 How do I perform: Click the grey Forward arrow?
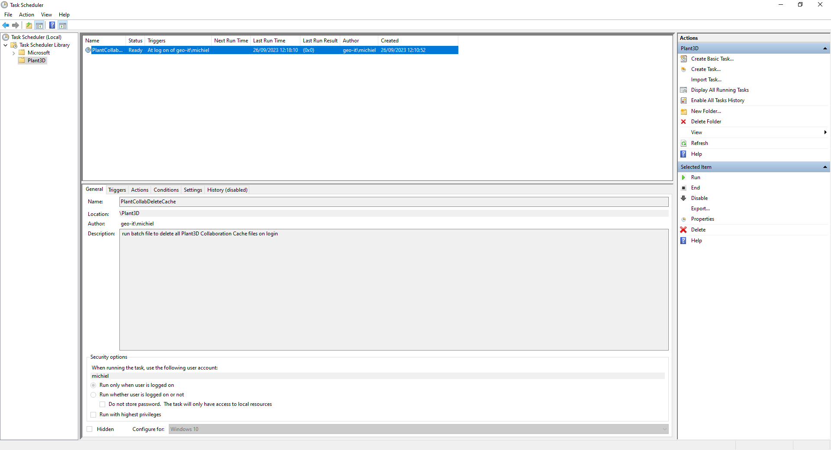tap(16, 25)
